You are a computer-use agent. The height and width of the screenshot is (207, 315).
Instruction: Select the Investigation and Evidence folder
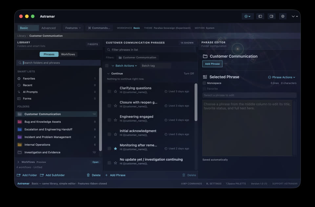tap(56, 152)
